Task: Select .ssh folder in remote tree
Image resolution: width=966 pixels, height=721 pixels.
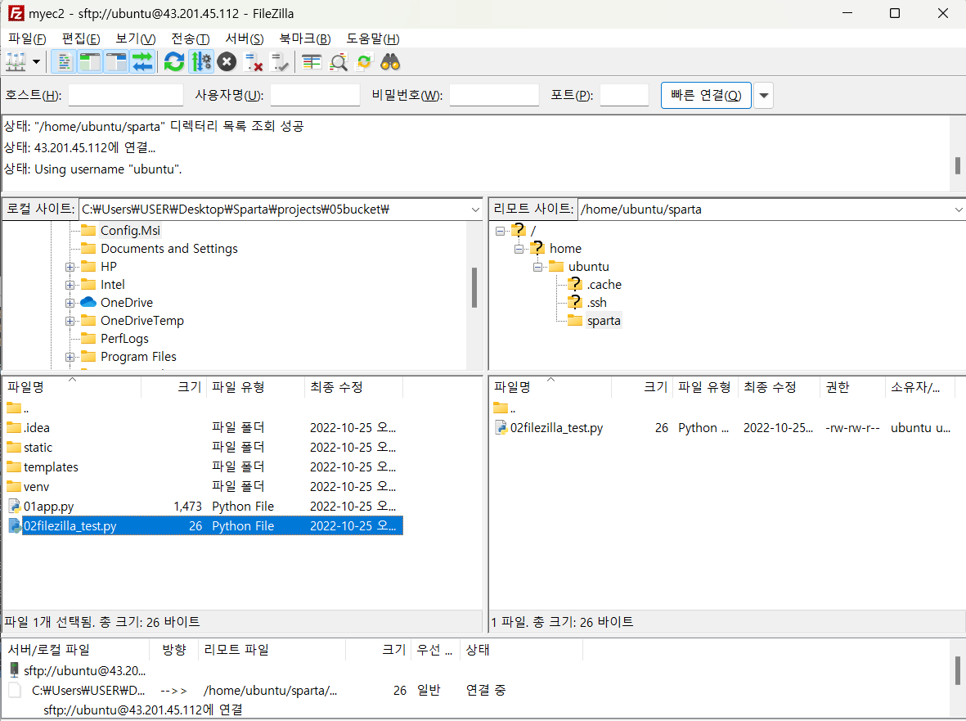Action: click(x=596, y=303)
